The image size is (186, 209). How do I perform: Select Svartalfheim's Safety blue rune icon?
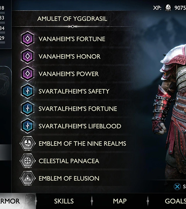pyautogui.click(x=28, y=91)
